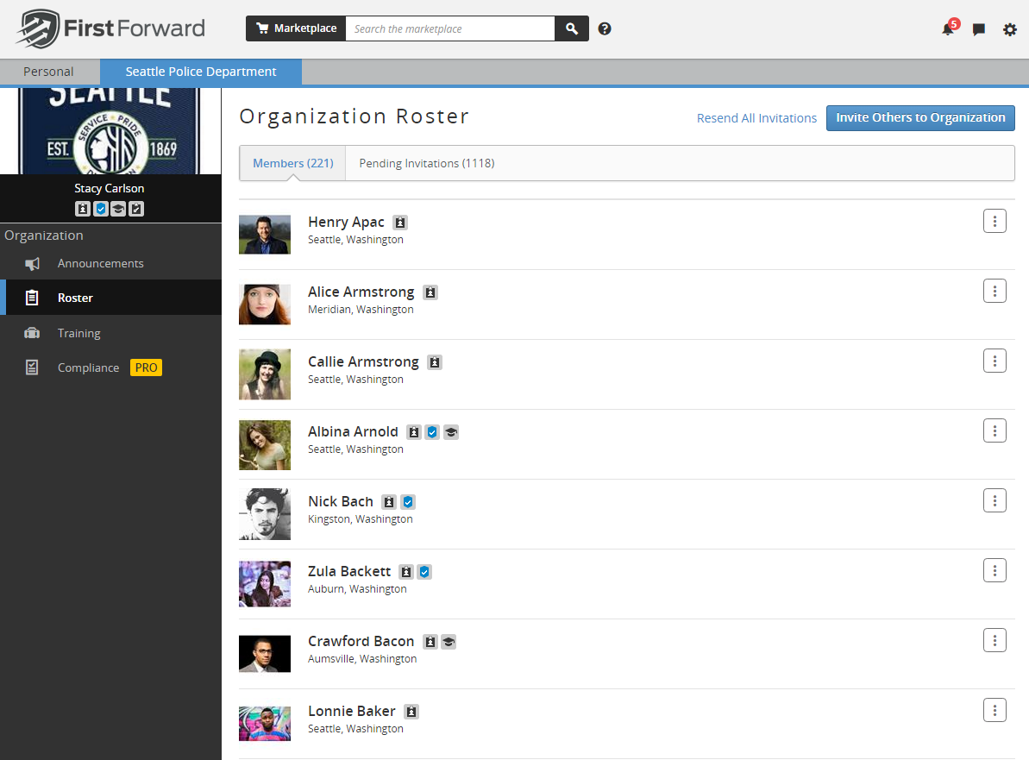The image size is (1029, 760).
Task: Open Callie Armstrong's three-dot menu
Action: [994, 361]
